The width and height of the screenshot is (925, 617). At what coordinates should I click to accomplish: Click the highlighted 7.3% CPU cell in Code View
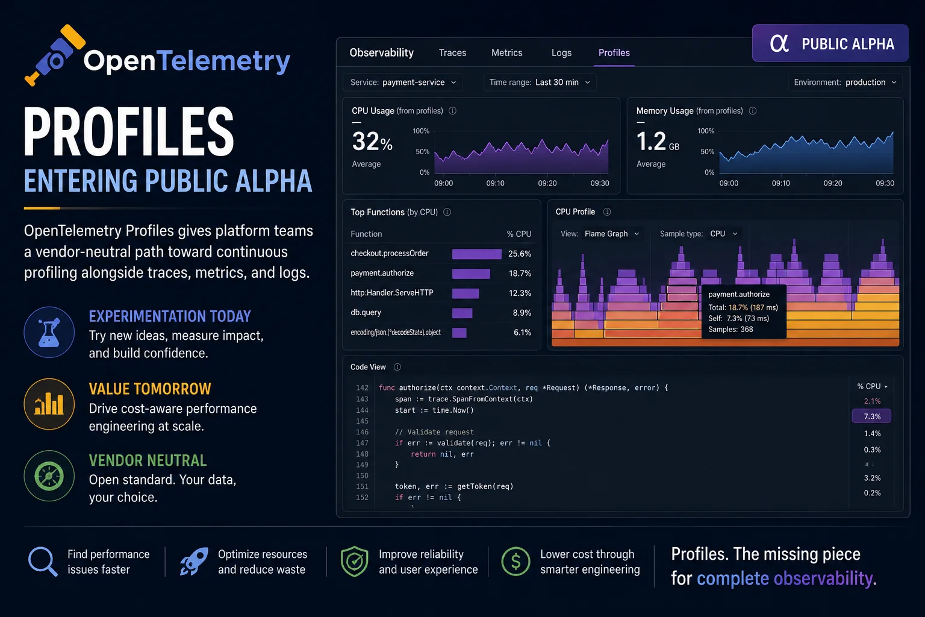pyautogui.click(x=871, y=416)
